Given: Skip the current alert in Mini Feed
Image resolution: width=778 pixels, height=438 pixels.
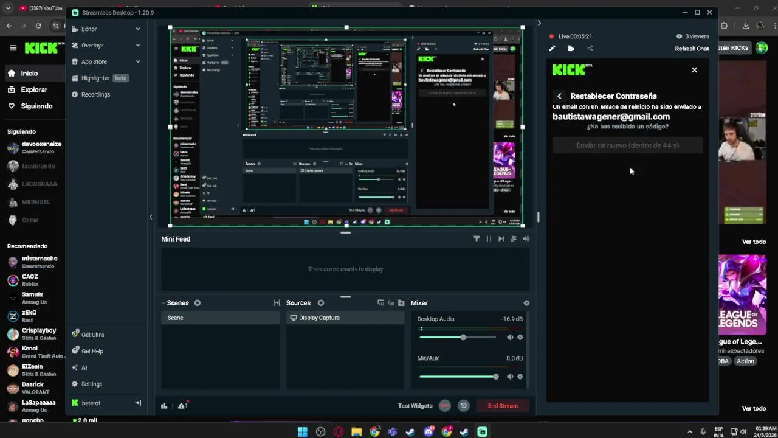Looking at the screenshot, I should point(501,239).
